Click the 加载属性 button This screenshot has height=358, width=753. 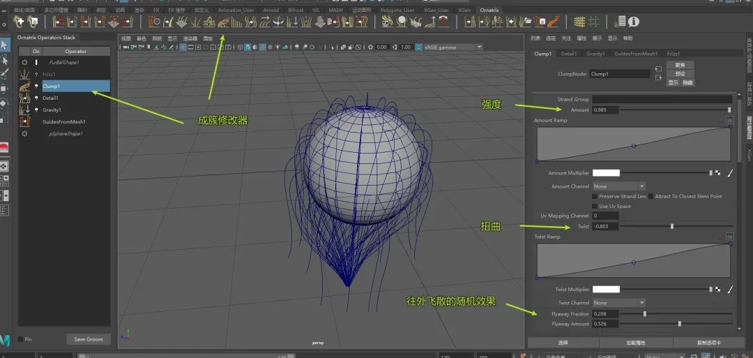[635, 343]
